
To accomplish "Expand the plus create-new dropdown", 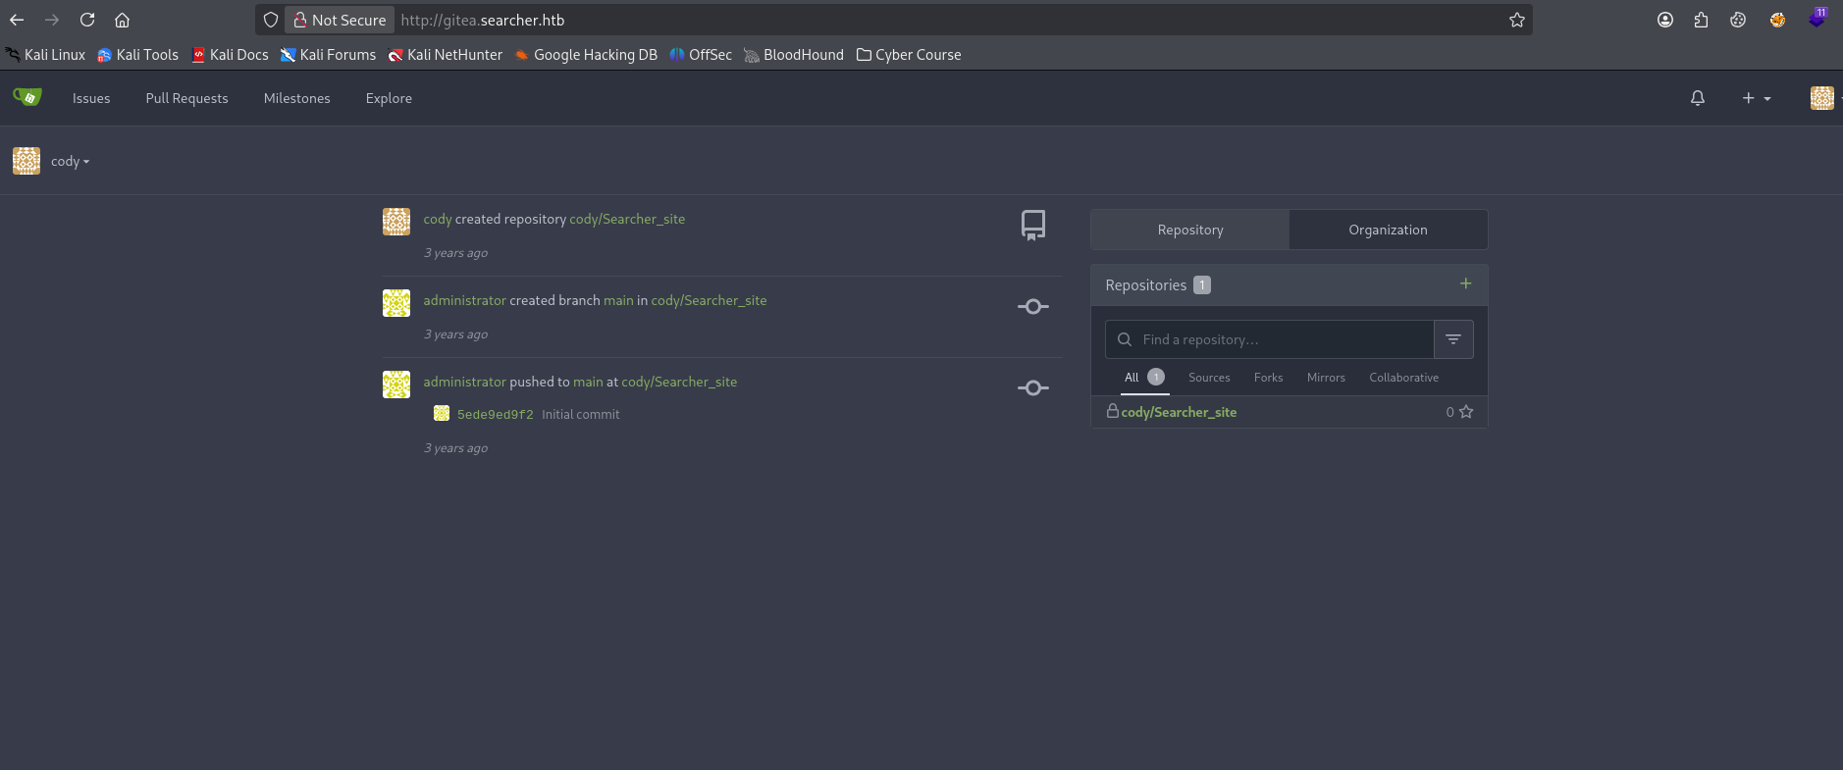I will (x=1756, y=98).
